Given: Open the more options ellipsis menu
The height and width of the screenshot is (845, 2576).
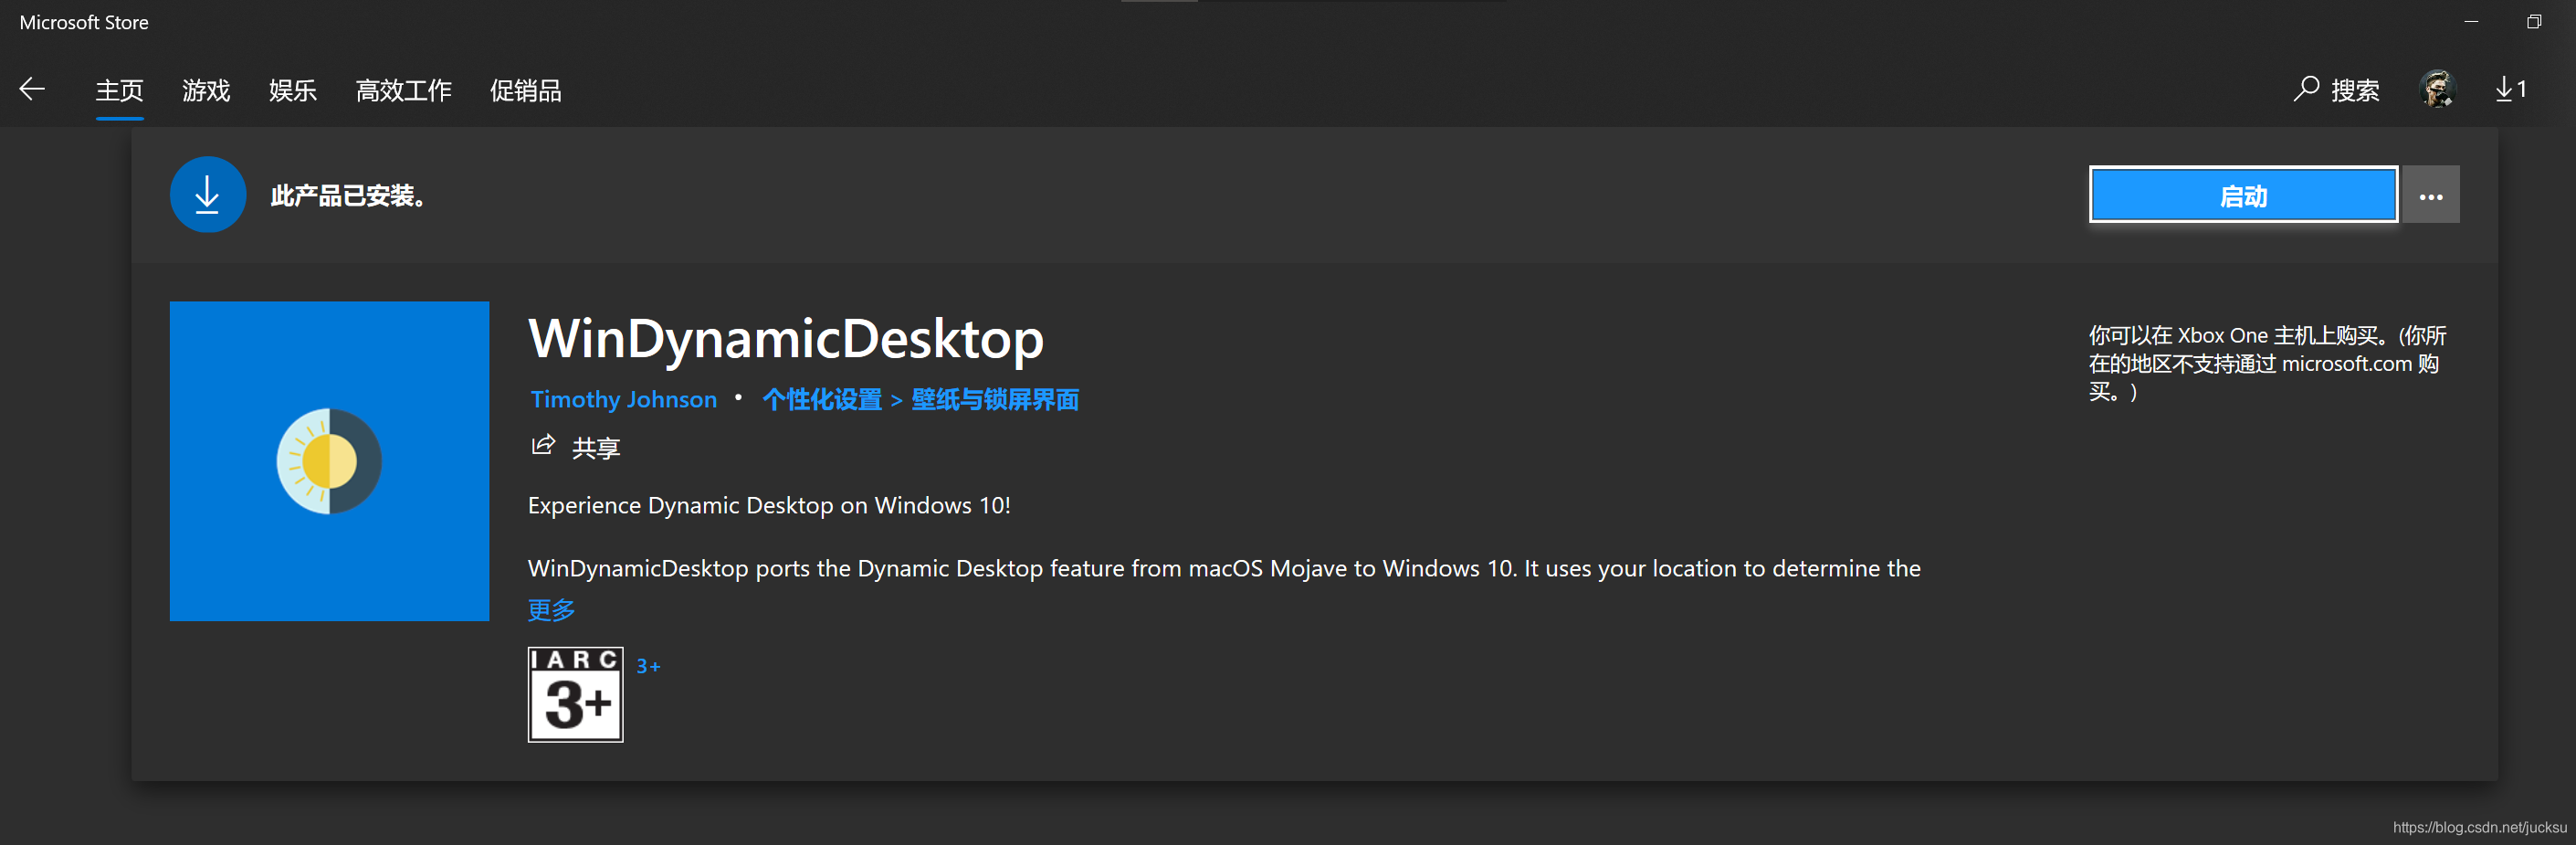Looking at the screenshot, I should [x=2430, y=194].
